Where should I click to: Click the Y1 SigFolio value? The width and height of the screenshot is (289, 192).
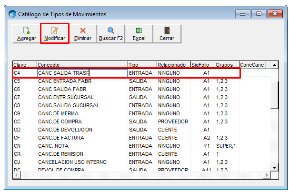(207, 146)
